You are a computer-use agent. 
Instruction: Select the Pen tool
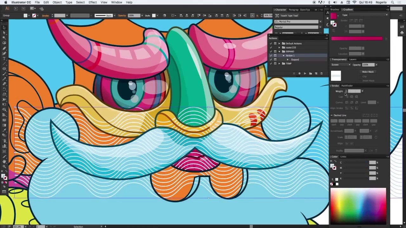tap(4, 48)
